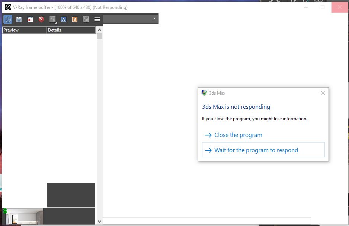Click the history list scroll up arrow
Screen dimensions: 349x226
[x=99, y=30]
